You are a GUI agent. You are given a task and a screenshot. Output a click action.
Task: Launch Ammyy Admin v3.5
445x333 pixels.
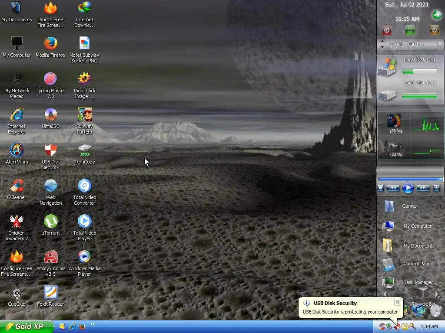(50, 263)
